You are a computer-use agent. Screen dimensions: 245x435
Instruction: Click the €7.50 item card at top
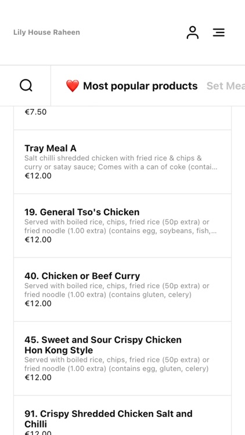[x=123, y=118]
